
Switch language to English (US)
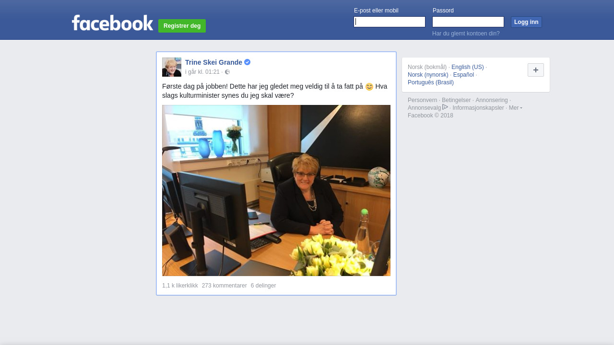pos(468,67)
